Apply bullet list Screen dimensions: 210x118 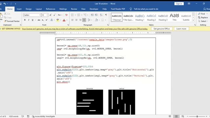click(x=73, y=15)
